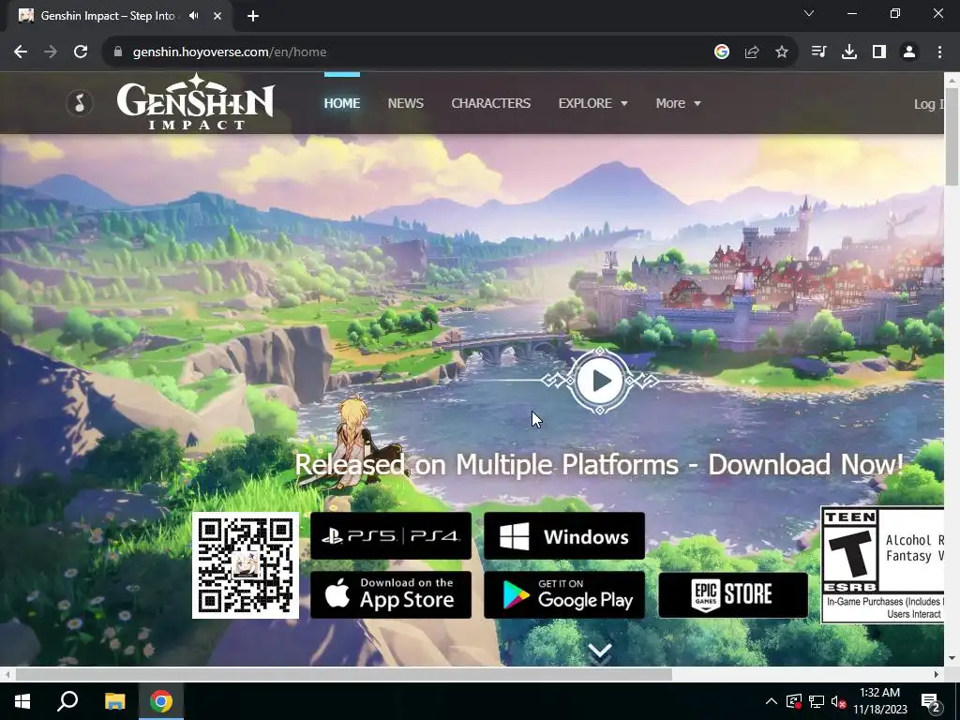Image resolution: width=960 pixels, height=720 pixels.
Task: Open File Explorer from taskbar
Action: pyautogui.click(x=114, y=701)
